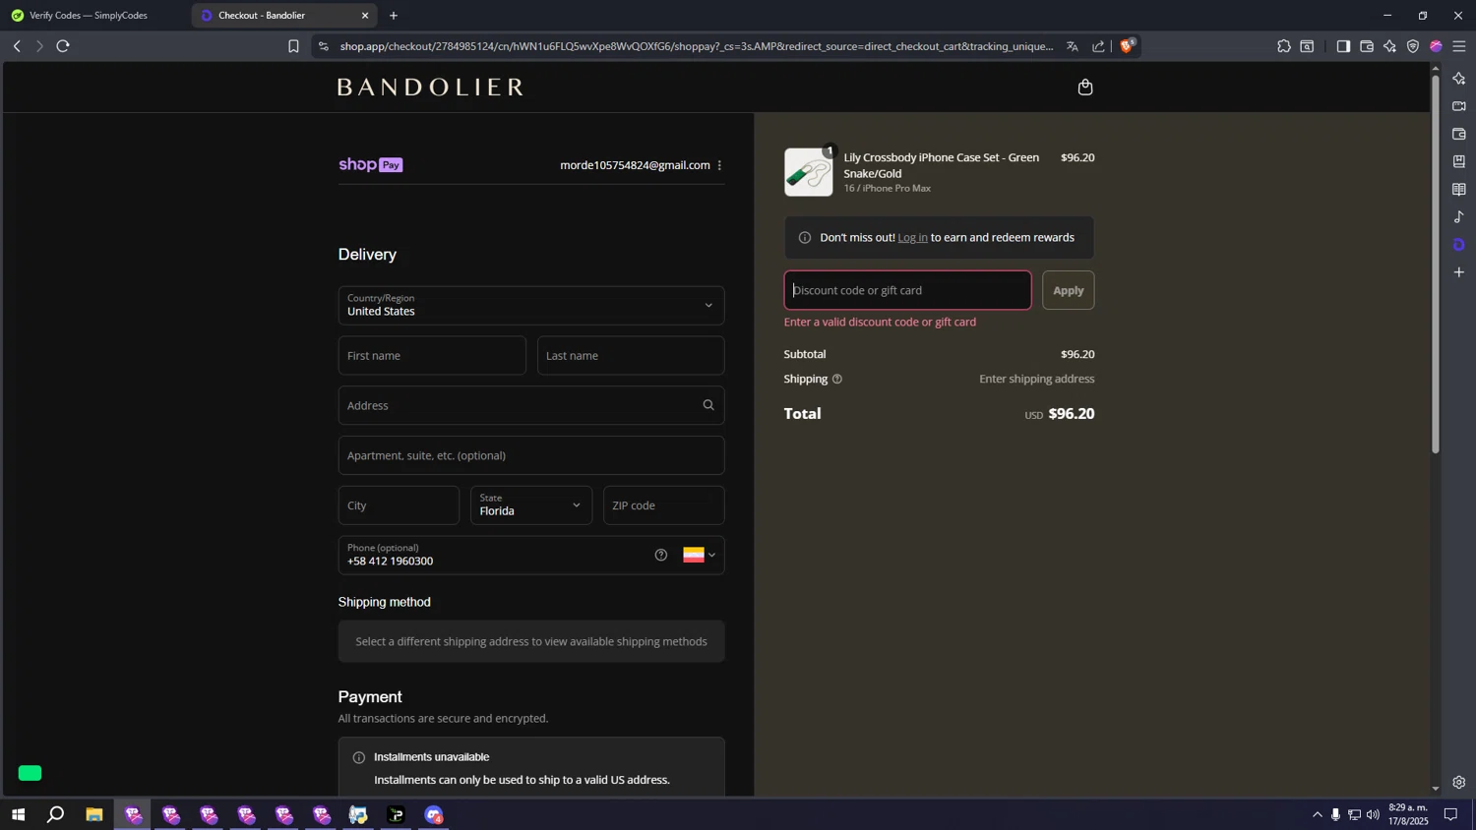Click the browser address bar URL
Viewport: 1476px width, 830px height.
point(697,46)
